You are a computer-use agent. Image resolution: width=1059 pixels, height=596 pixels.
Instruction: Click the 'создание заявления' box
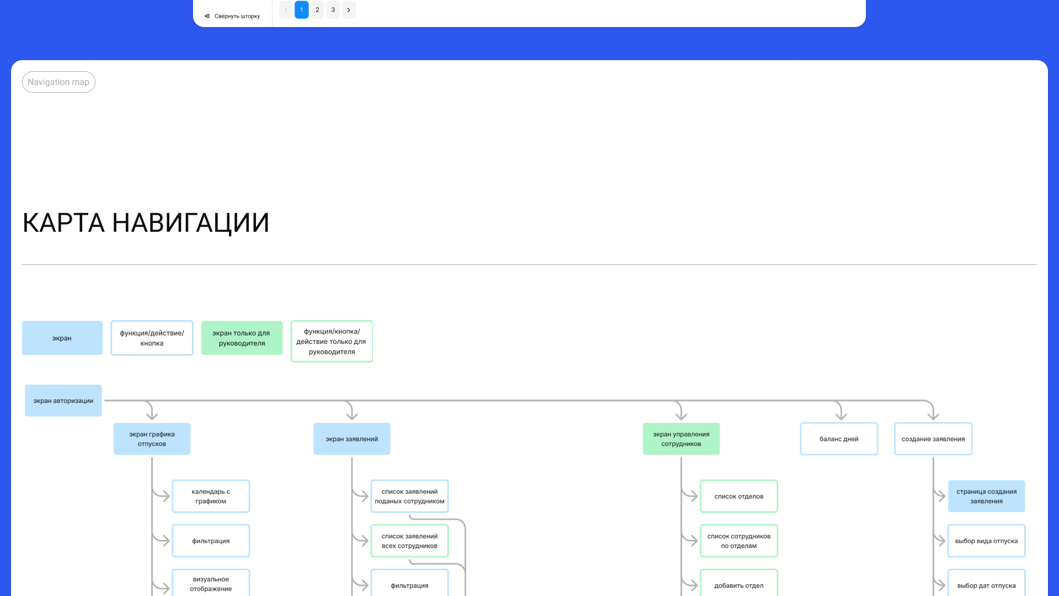point(933,439)
